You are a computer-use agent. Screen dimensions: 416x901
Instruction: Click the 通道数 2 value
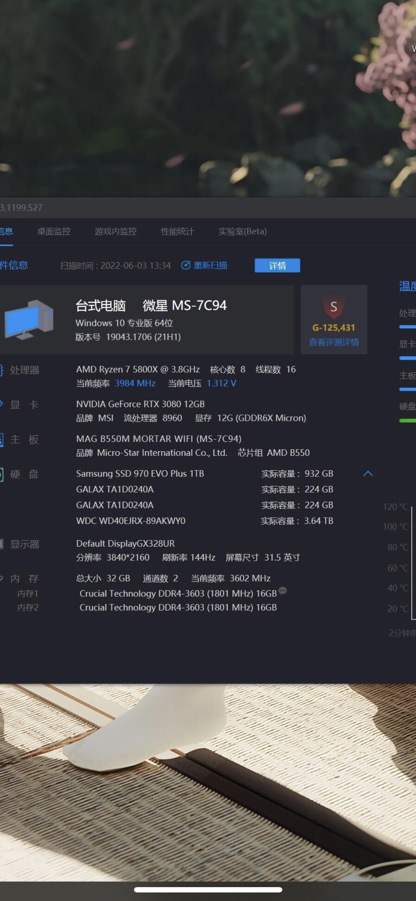160,579
